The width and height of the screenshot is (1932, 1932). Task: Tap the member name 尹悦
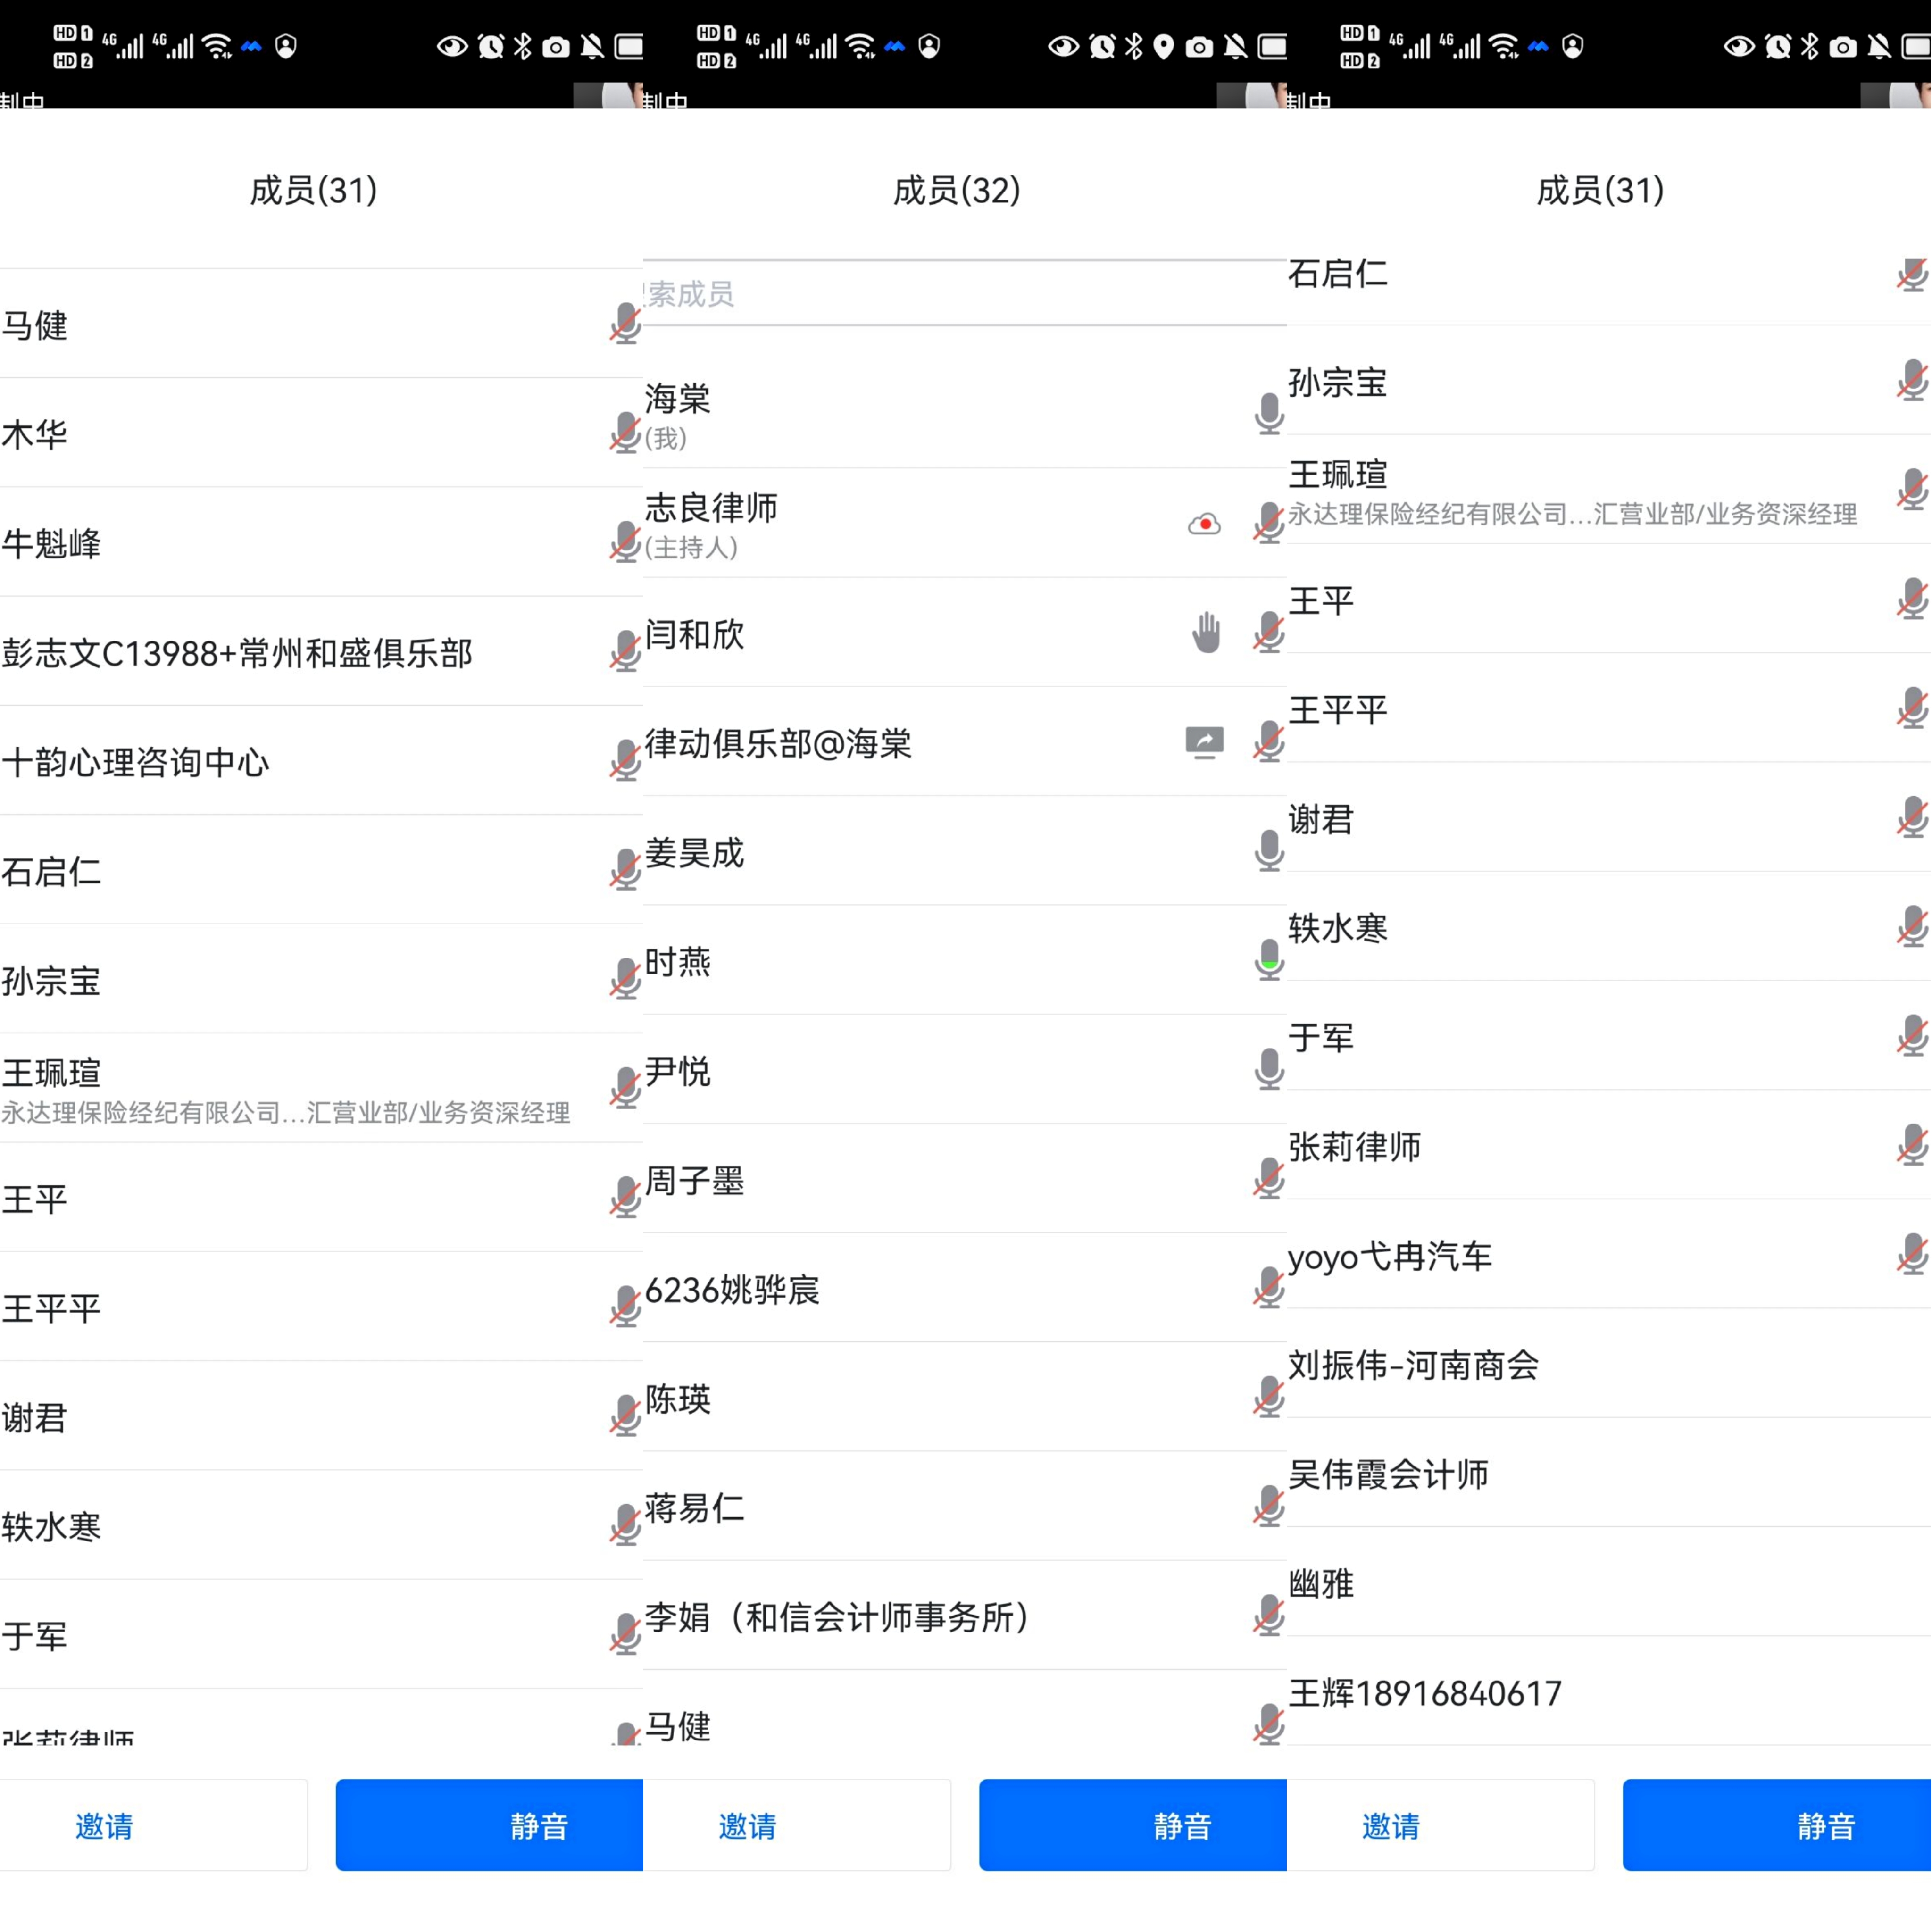click(678, 1071)
